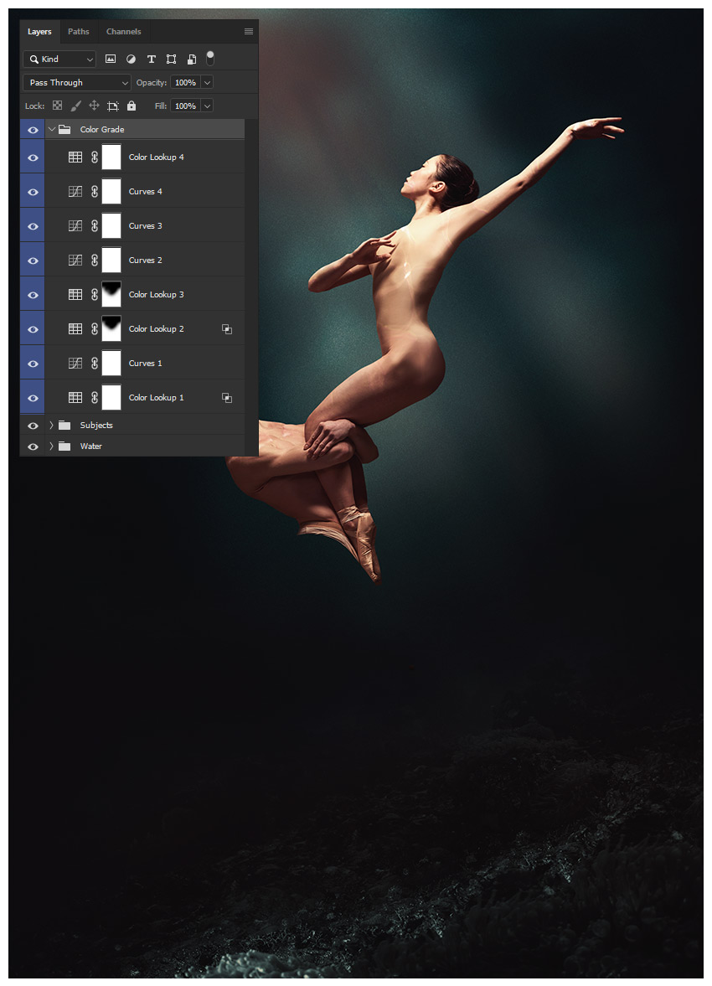The height and width of the screenshot is (986, 712).
Task: Click Curves 3 adjustment icon
Action: tap(75, 225)
